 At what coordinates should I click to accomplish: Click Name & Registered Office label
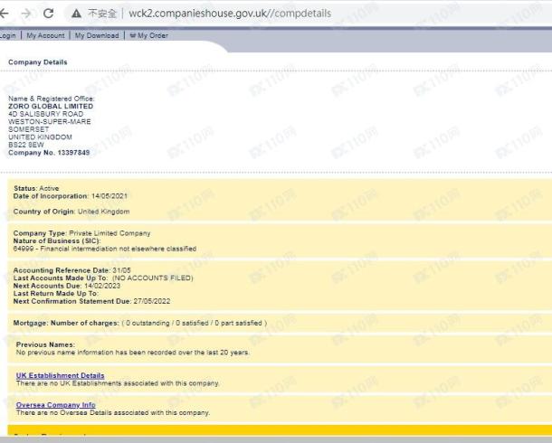point(52,99)
